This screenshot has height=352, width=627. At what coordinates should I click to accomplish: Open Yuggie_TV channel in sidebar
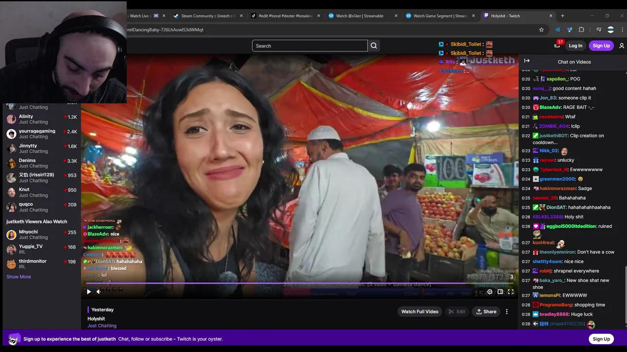pyautogui.click(x=41, y=249)
